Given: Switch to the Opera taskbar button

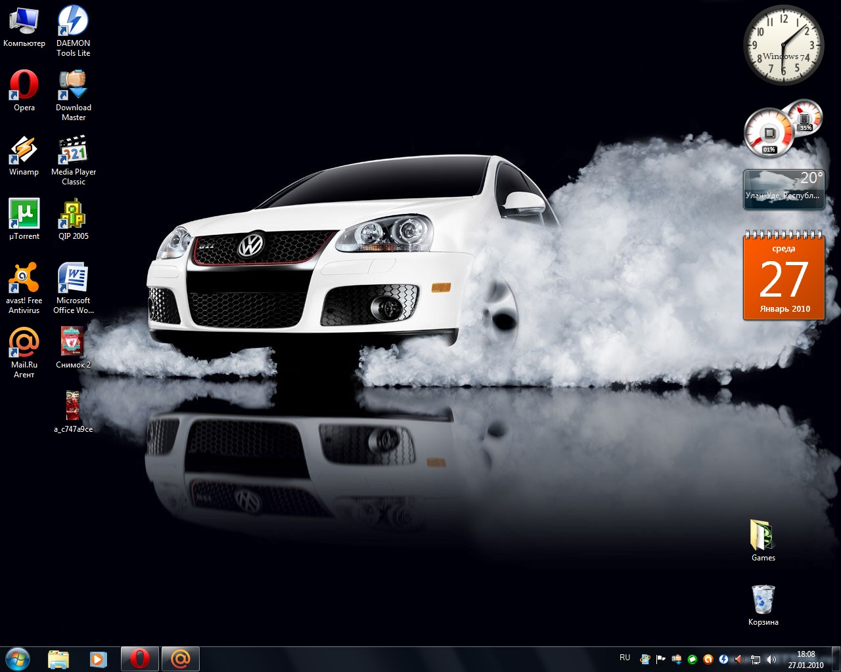Looking at the screenshot, I should click(139, 659).
